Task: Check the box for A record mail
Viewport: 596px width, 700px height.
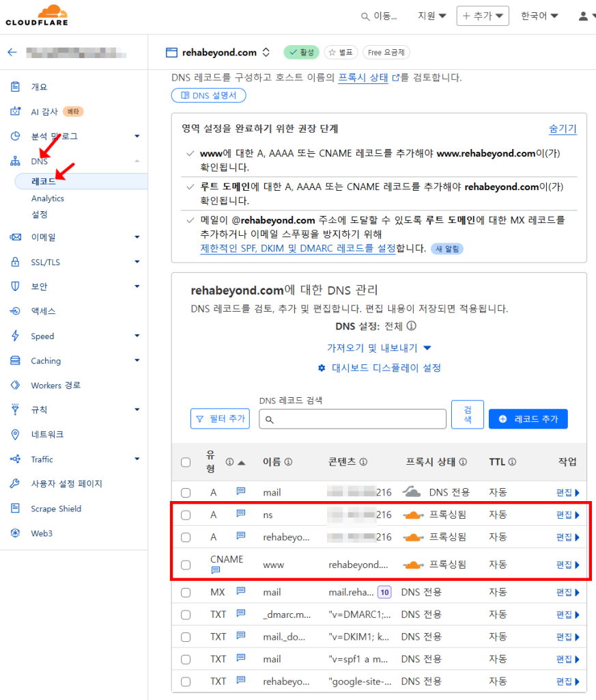Action: pyautogui.click(x=186, y=493)
